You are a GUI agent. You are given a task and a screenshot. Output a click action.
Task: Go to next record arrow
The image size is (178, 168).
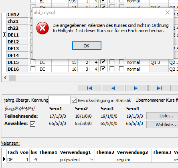[x=136, y=88]
